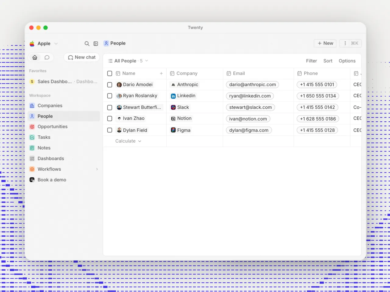Open Dashboards in sidebar
This screenshot has height=292, width=390.
click(x=64, y=158)
